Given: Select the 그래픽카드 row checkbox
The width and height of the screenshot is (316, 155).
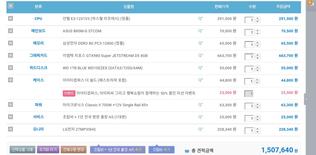Looking at the screenshot, I should click(x=11, y=55).
